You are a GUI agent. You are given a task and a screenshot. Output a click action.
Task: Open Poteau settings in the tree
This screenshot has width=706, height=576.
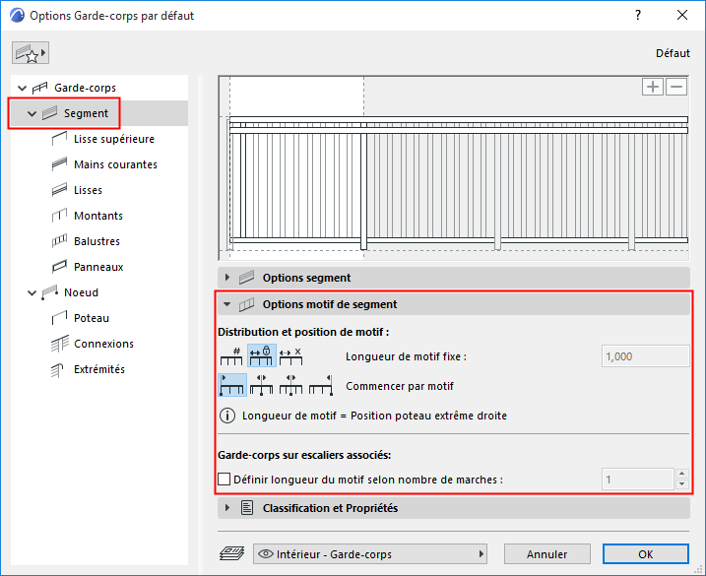91,318
